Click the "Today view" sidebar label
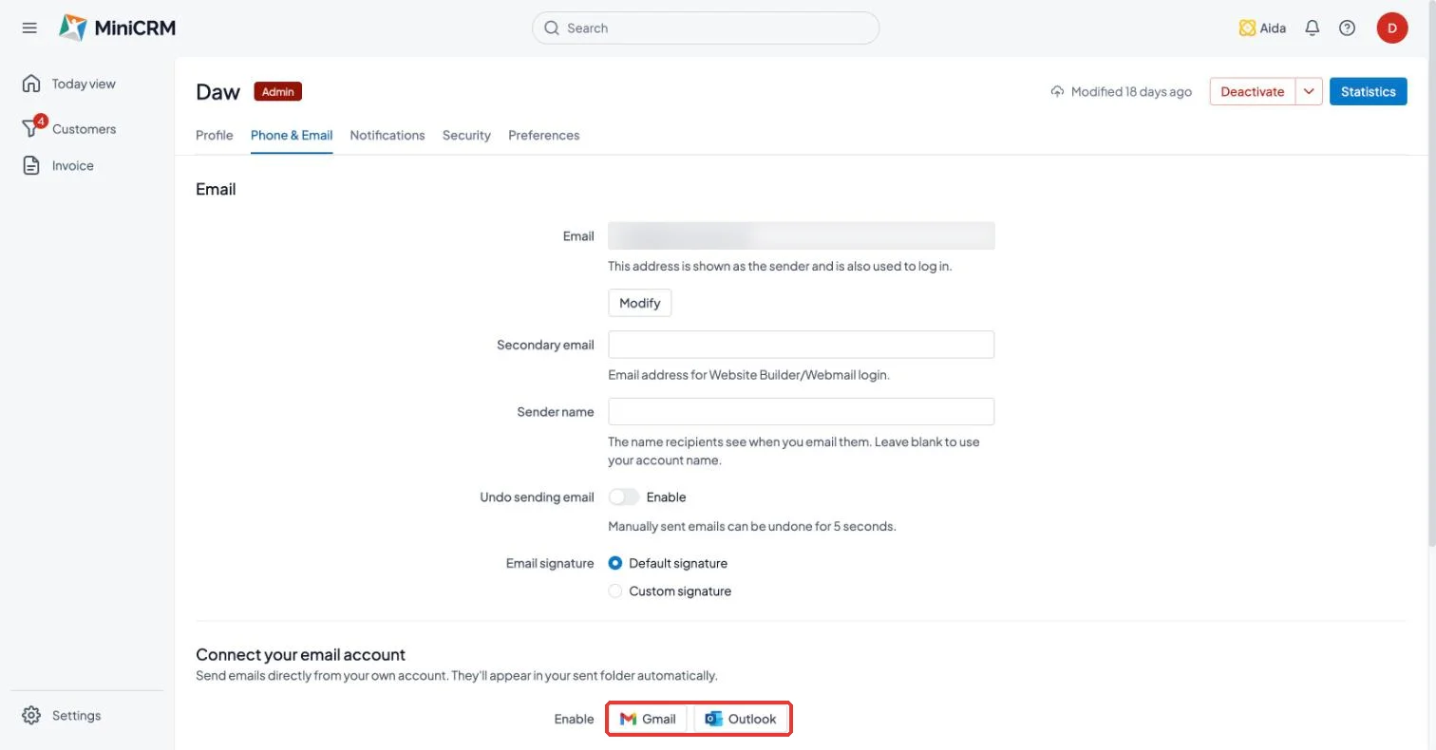The width and height of the screenshot is (1436, 750). pyautogui.click(x=84, y=84)
